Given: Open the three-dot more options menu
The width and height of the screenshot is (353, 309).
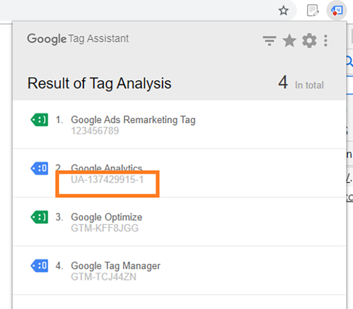Looking at the screenshot, I should [x=326, y=40].
